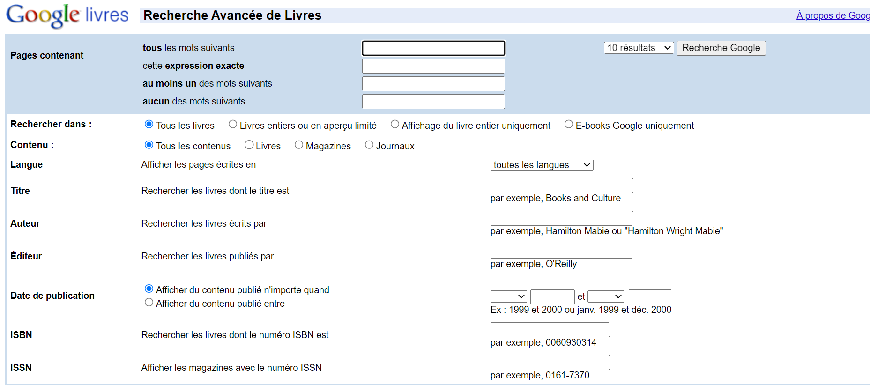
Task: Click the ISSN input field
Action: [550, 363]
